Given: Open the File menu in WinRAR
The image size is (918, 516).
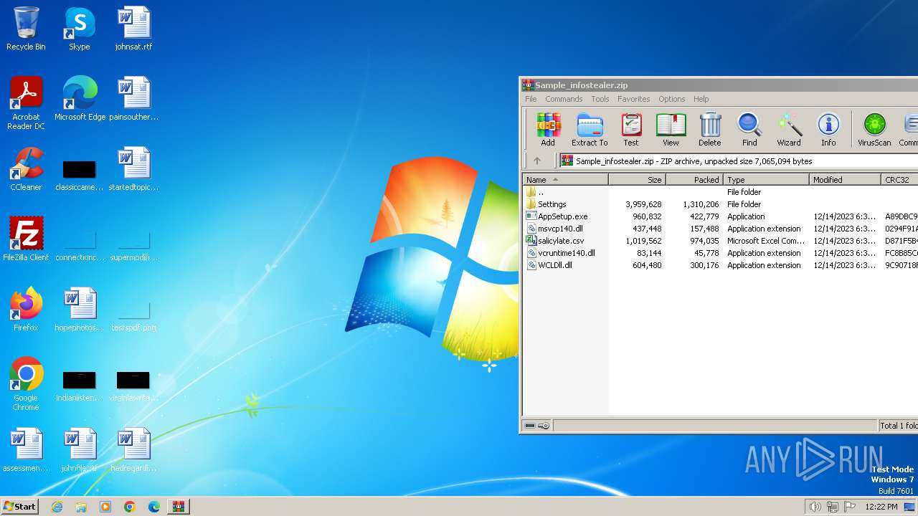Looking at the screenshot, I should tap(531, 99).
